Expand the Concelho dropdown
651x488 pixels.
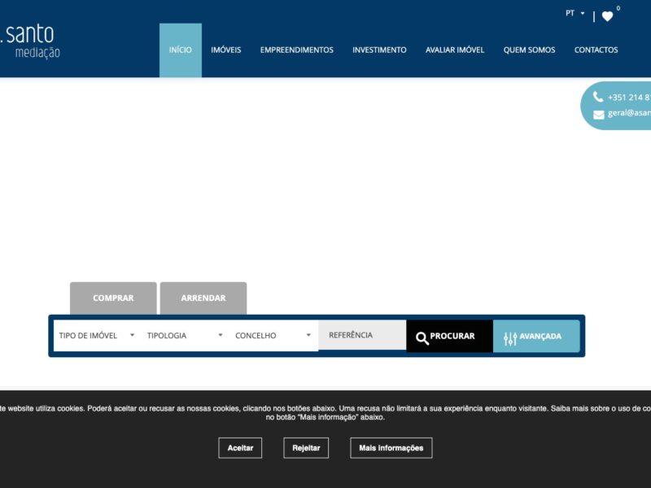[273, 335]
